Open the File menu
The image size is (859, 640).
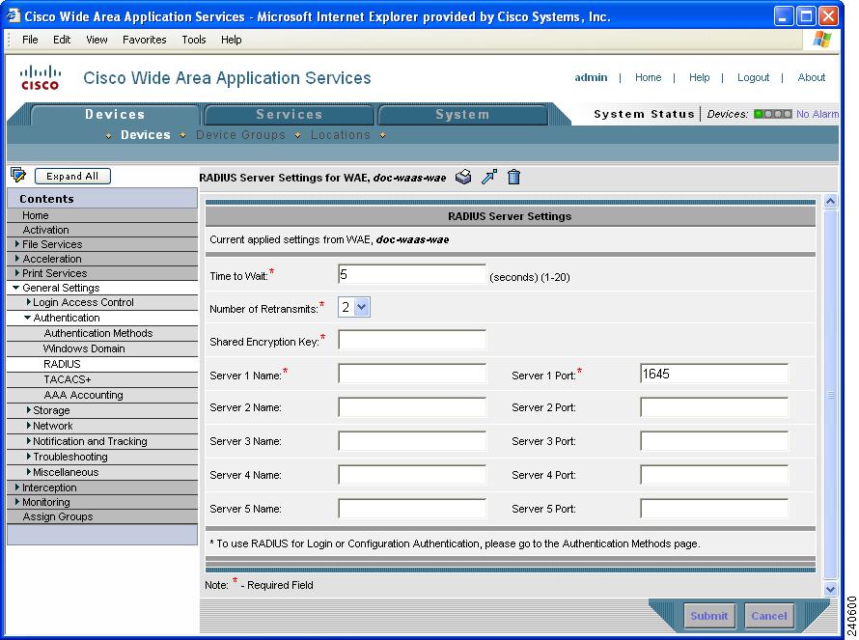coord(30,40)
